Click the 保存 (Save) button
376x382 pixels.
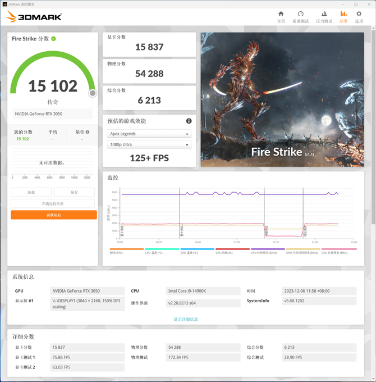[74, 192]
